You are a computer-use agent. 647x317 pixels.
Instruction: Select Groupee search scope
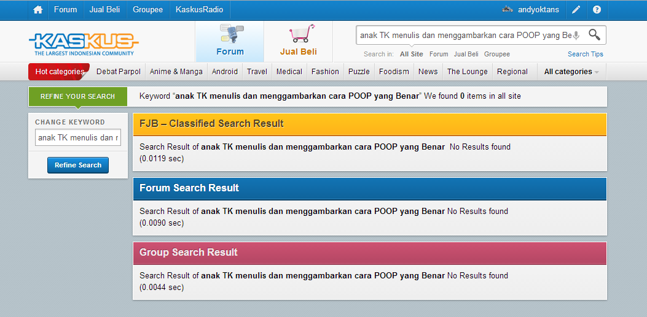coord(497,54)
